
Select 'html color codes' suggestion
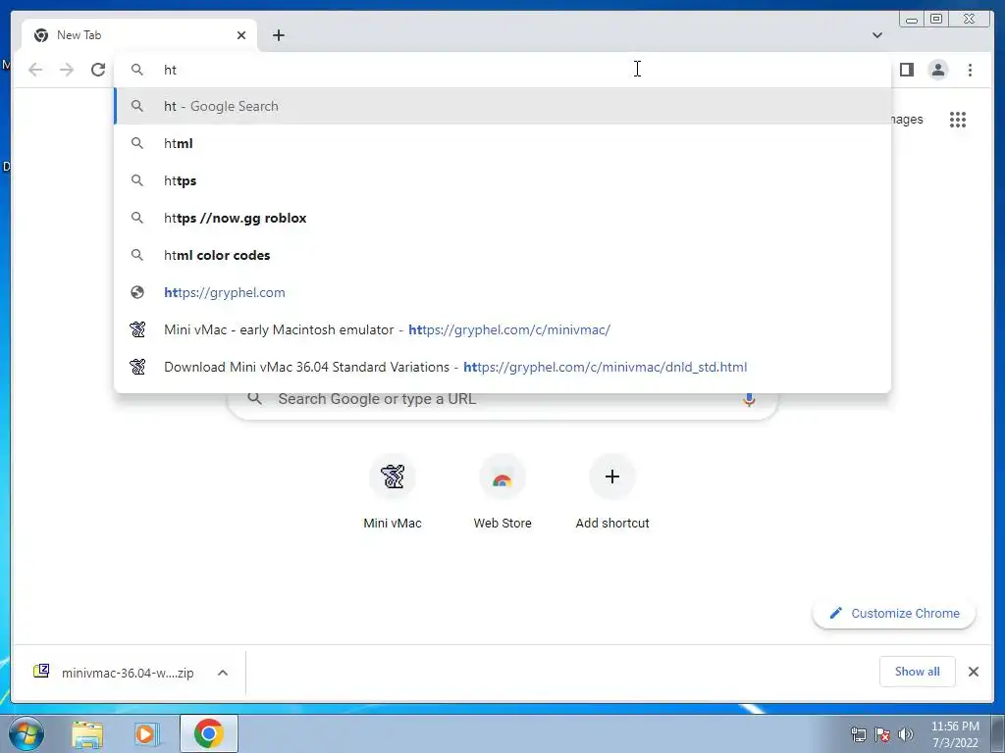[502, 255]
